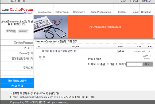Screen dimensions: 155x104
Task: Open post 이미자 환자의 임프란트 건입니다
Action: [x=60, y=51]
